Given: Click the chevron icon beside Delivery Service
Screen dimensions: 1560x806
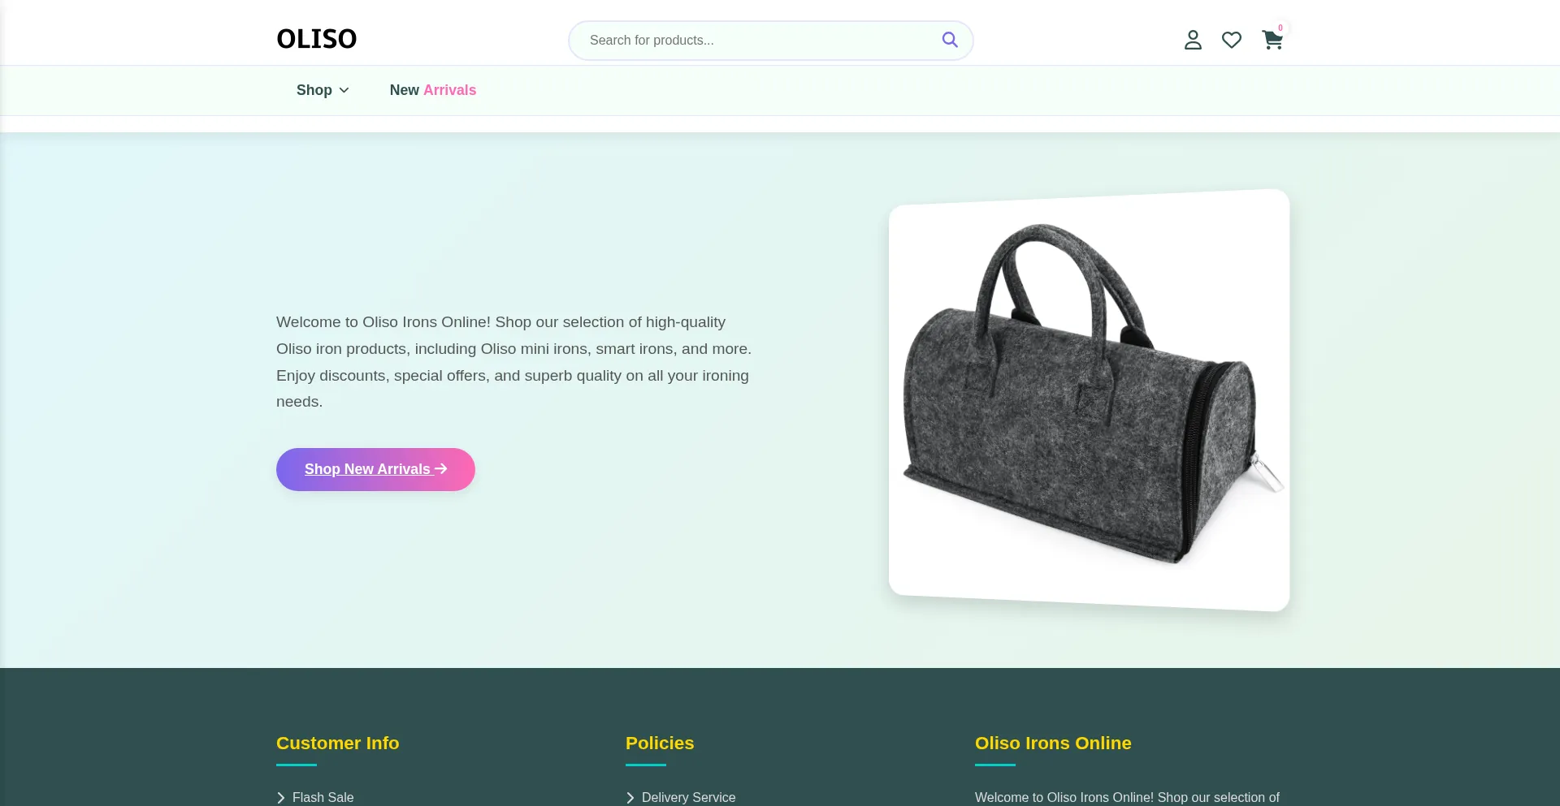Looking at the screenshot, I should click(x=630, y=798).
